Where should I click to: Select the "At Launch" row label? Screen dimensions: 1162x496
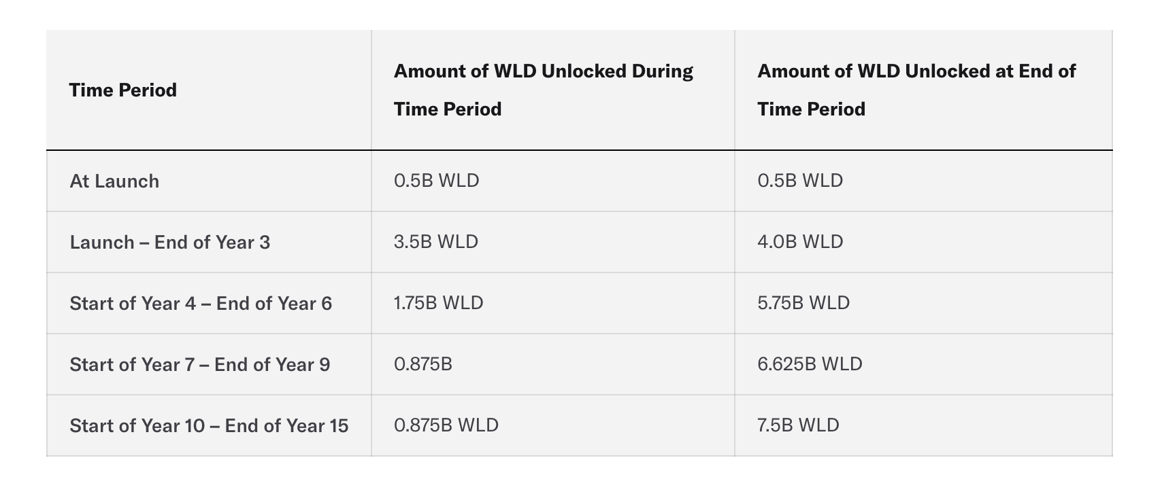114,181
